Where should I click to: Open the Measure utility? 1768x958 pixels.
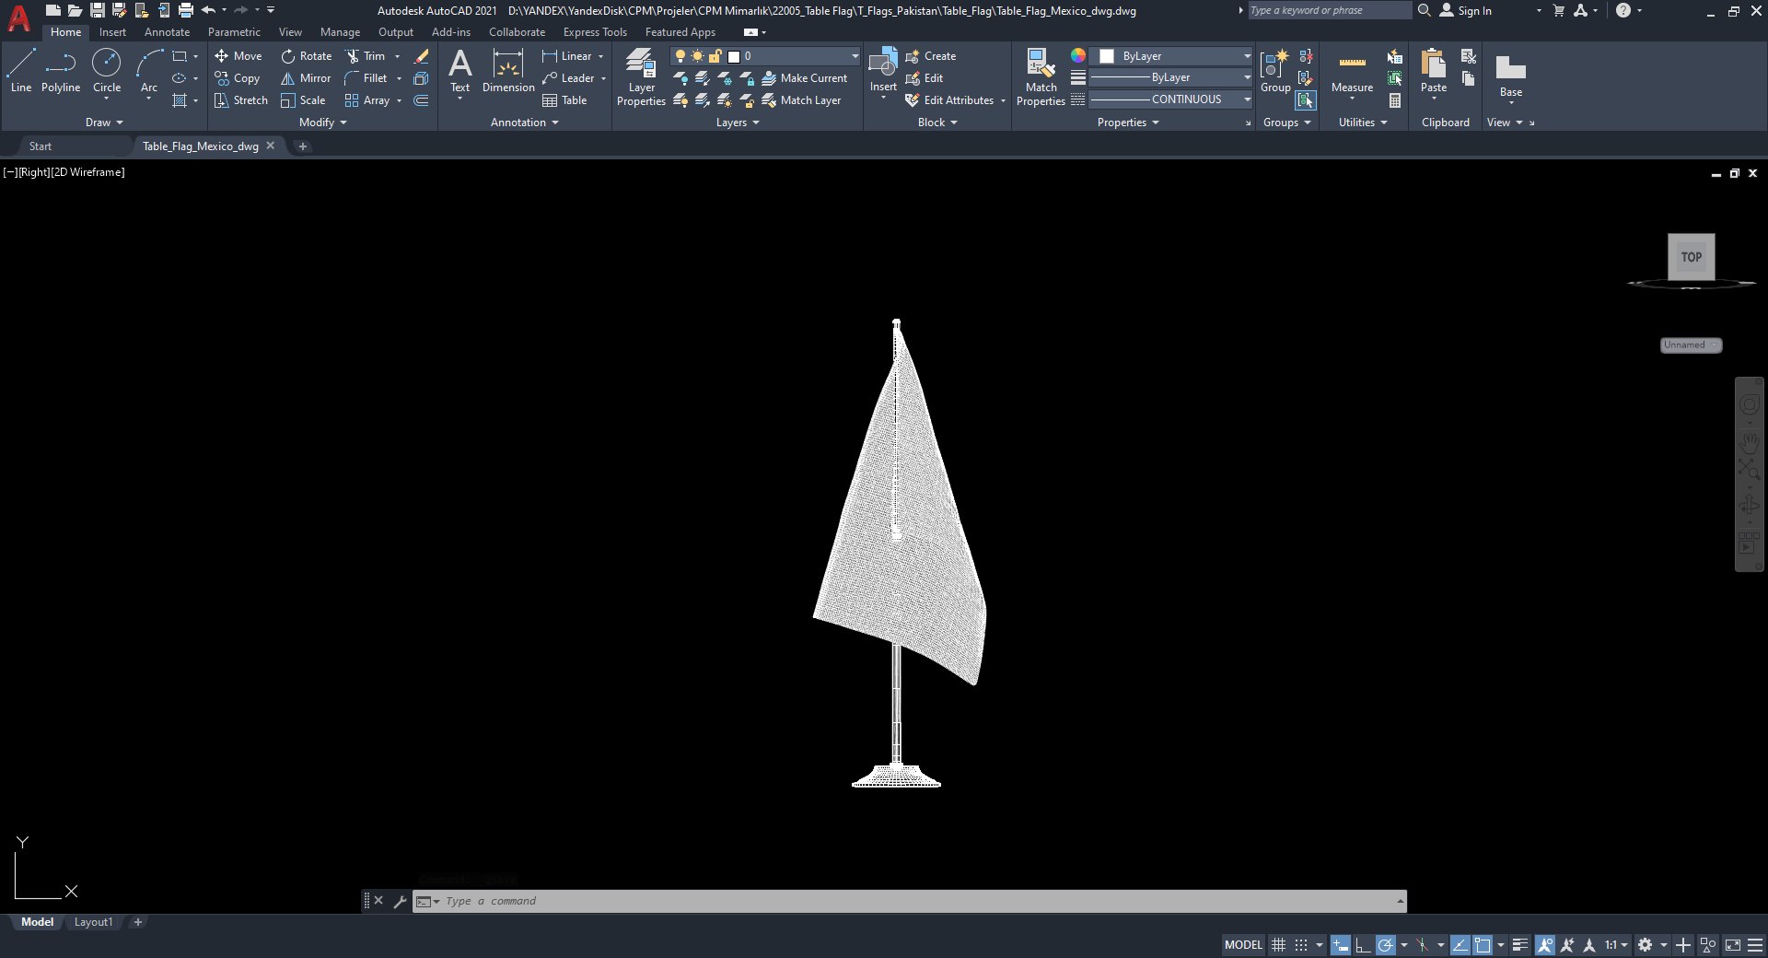point(1352,74)
